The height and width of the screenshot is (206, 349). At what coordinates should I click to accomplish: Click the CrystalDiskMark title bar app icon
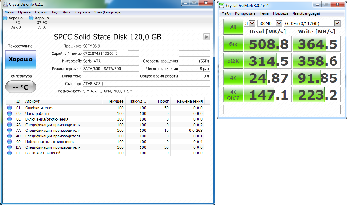click(x=222, y=5)
